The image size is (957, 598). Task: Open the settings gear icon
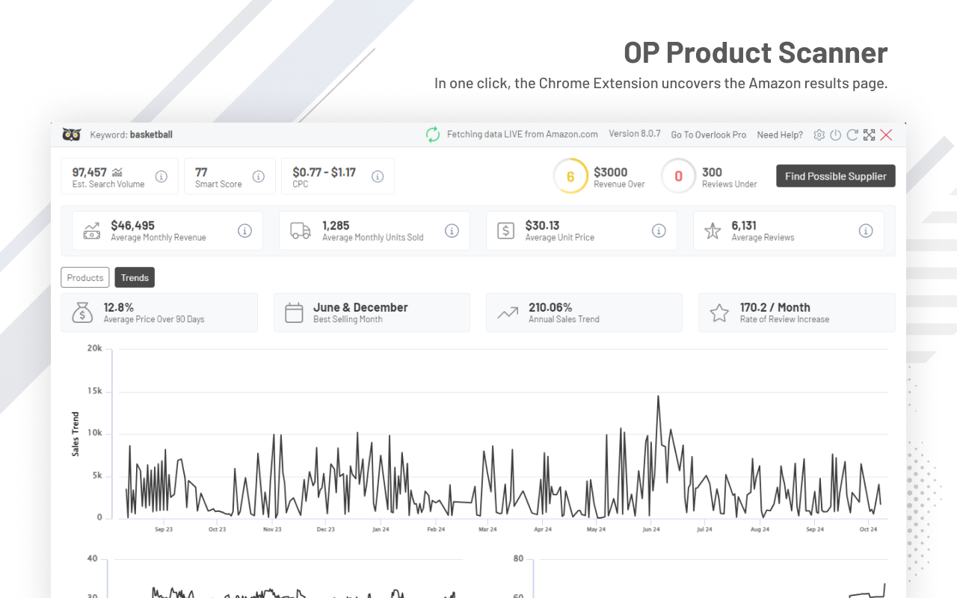coord(819,135)
